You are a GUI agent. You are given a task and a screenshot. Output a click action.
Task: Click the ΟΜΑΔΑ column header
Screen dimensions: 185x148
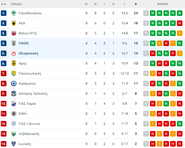16,4
